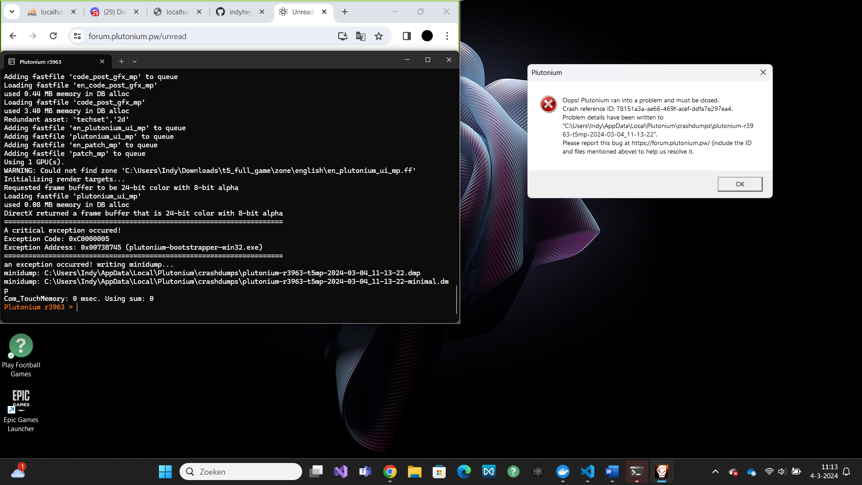Open green question mark app on taskbar
The height and width of the screenshot is (485, 862).
513,472
